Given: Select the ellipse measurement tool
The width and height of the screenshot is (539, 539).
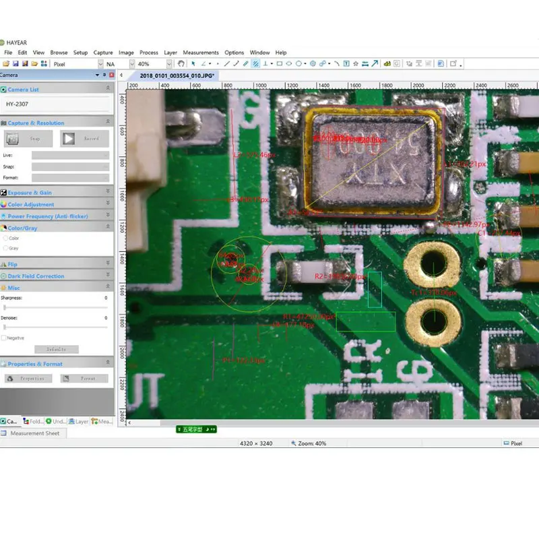Looking at the screenshot, I should point(289,63).
